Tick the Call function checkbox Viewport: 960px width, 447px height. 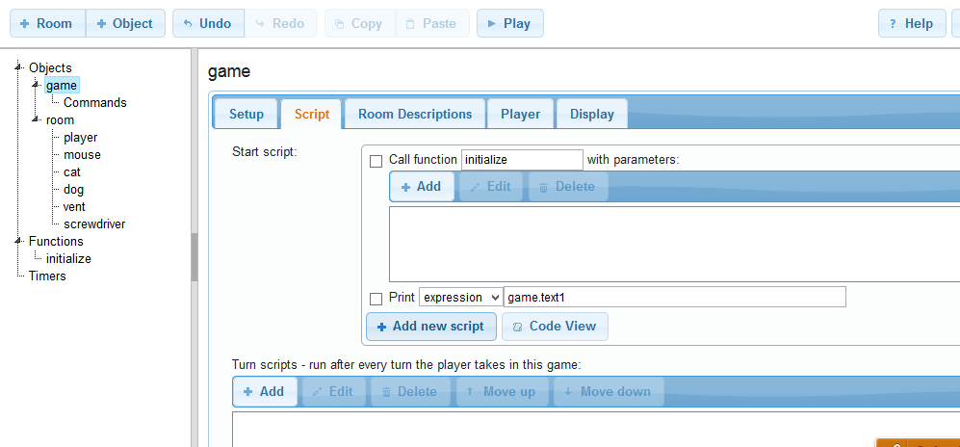coord(376,161)
